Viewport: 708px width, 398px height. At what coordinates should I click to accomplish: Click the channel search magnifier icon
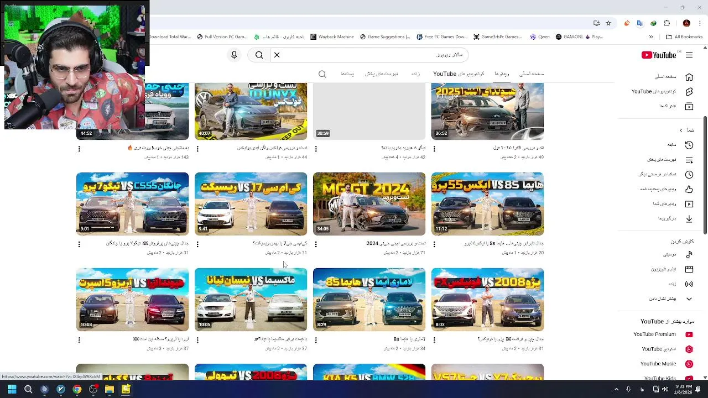click(x=322, y=74)
